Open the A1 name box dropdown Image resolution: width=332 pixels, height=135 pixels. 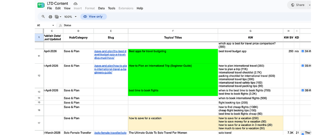coord(53,25)
